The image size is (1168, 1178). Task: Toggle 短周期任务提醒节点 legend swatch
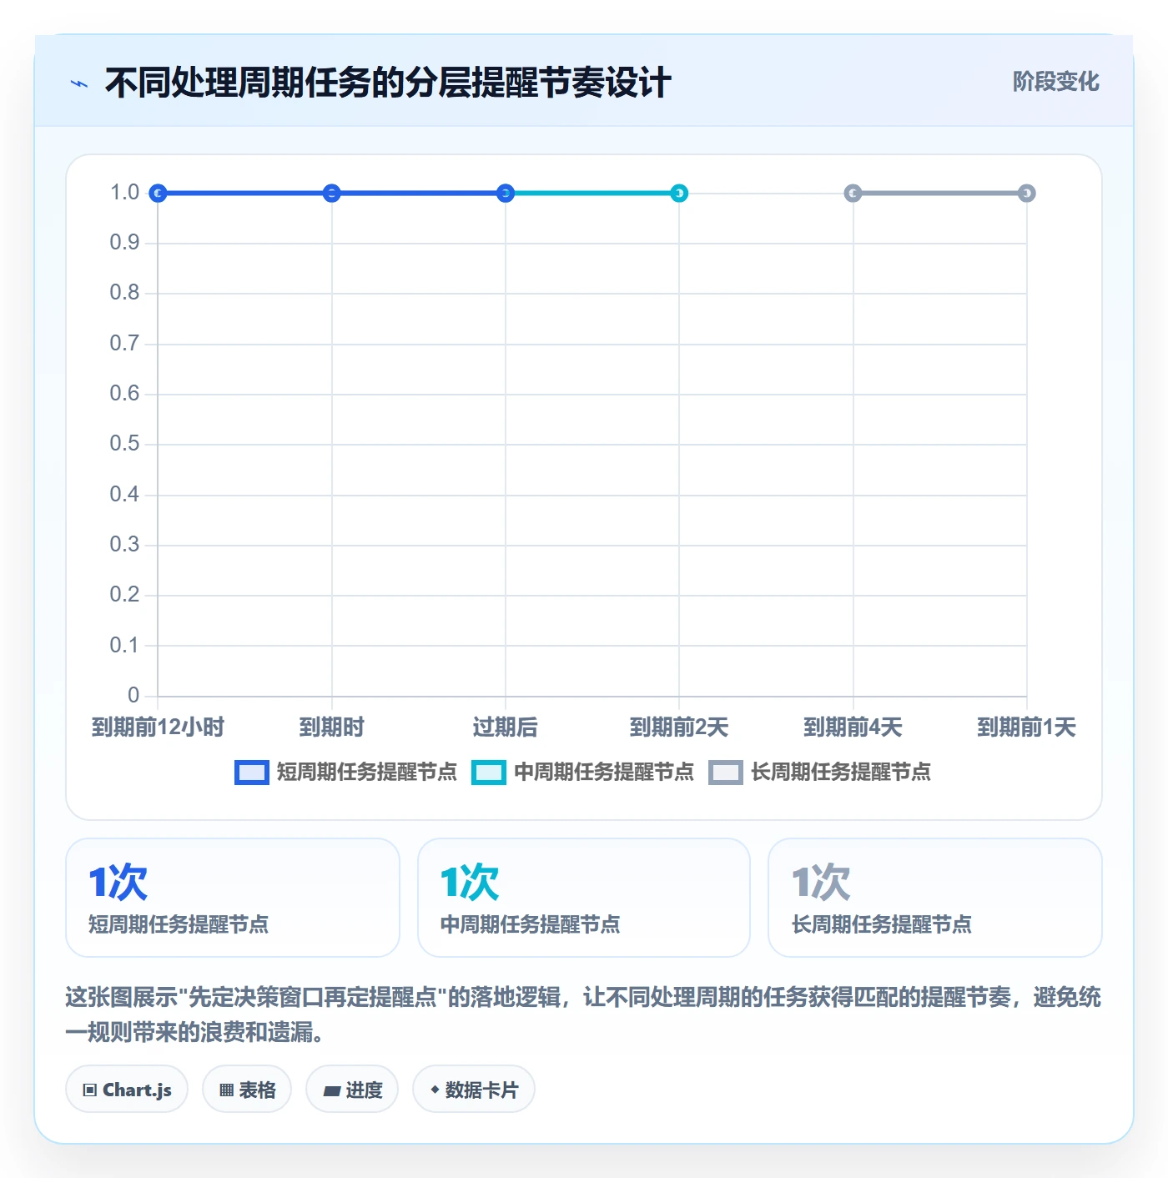(x=251, y=773)
